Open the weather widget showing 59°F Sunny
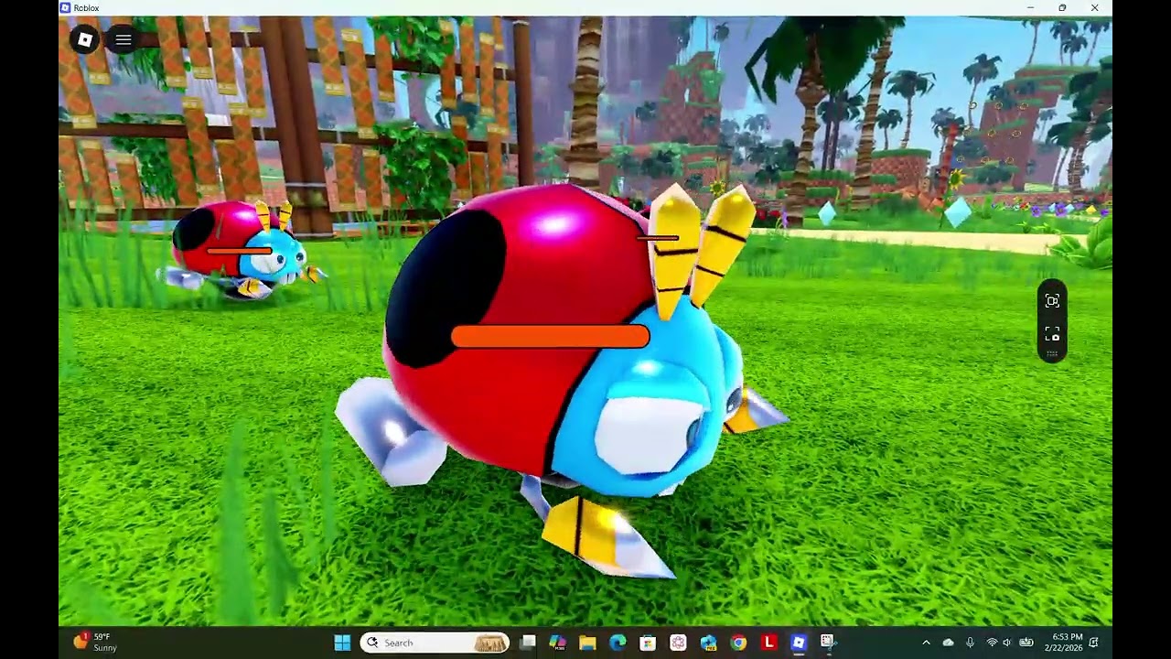 click(94, 643)
